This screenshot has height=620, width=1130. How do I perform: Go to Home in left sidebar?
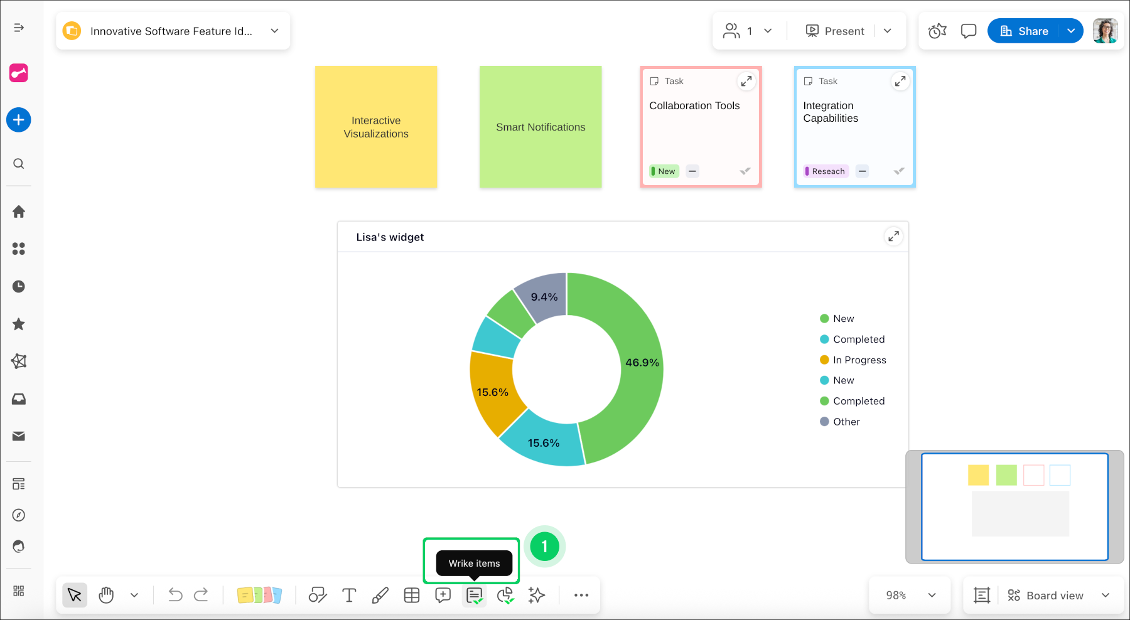click(x=19, y=211)
